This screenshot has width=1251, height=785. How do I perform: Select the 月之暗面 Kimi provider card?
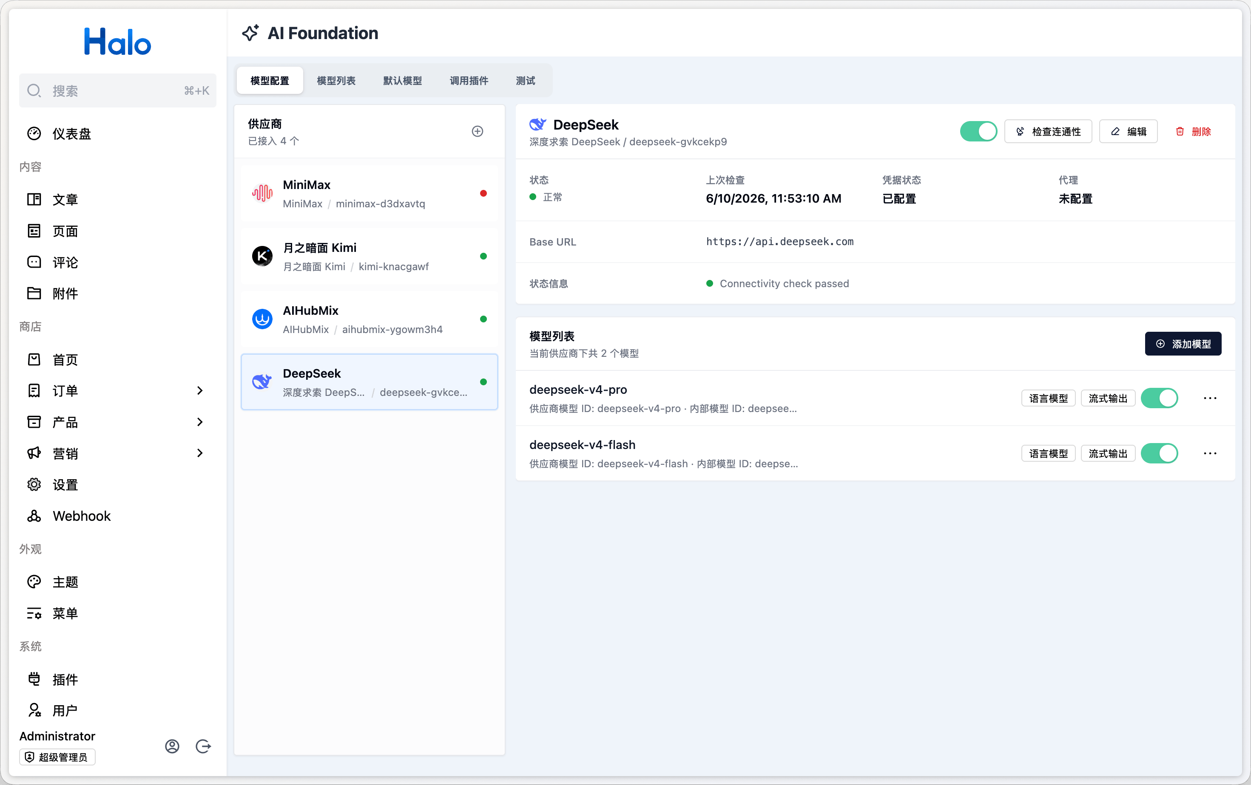point(370,256)
